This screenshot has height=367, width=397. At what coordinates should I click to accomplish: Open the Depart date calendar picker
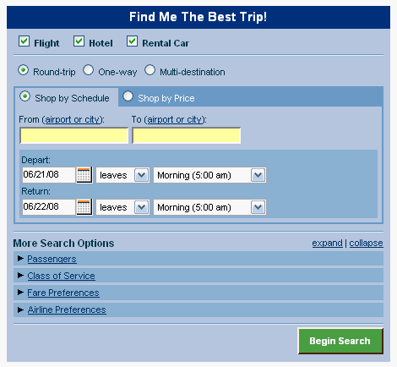84,175
